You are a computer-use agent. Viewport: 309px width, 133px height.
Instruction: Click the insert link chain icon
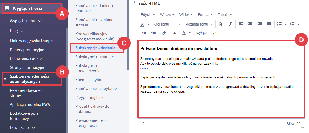(164, 33)
